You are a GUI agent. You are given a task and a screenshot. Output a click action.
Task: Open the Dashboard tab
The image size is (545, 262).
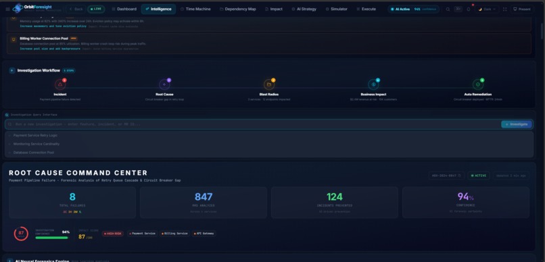(x=124, y=9)
